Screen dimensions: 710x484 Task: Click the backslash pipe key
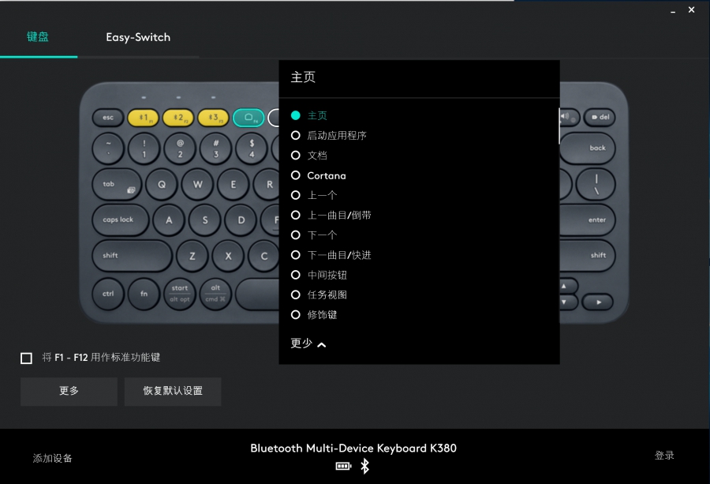(596, 185)
